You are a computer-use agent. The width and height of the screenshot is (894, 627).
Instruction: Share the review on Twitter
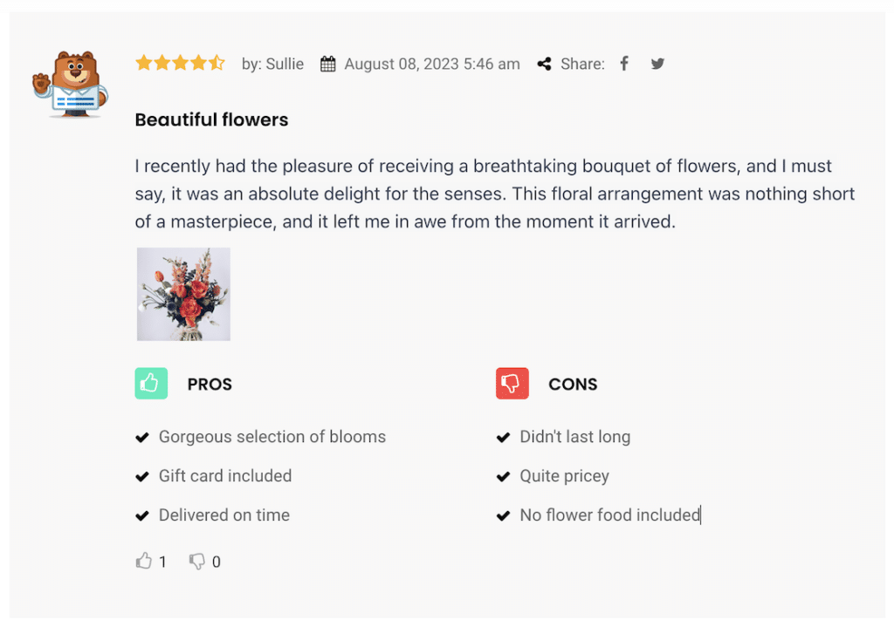[657, 64]
